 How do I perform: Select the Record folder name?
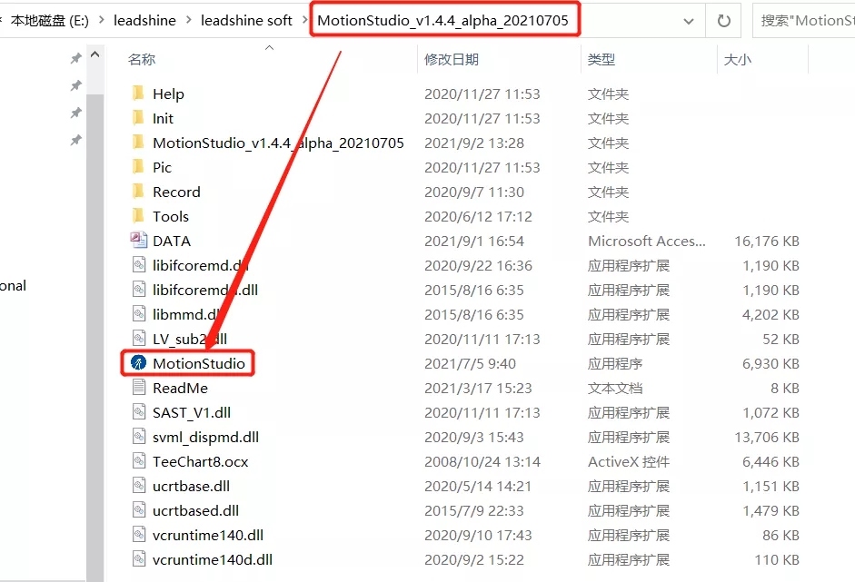click(176, 192)
